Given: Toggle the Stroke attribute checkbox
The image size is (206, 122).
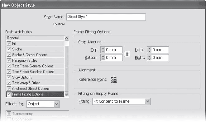Looking at the screenshot, I should (9, 49).
